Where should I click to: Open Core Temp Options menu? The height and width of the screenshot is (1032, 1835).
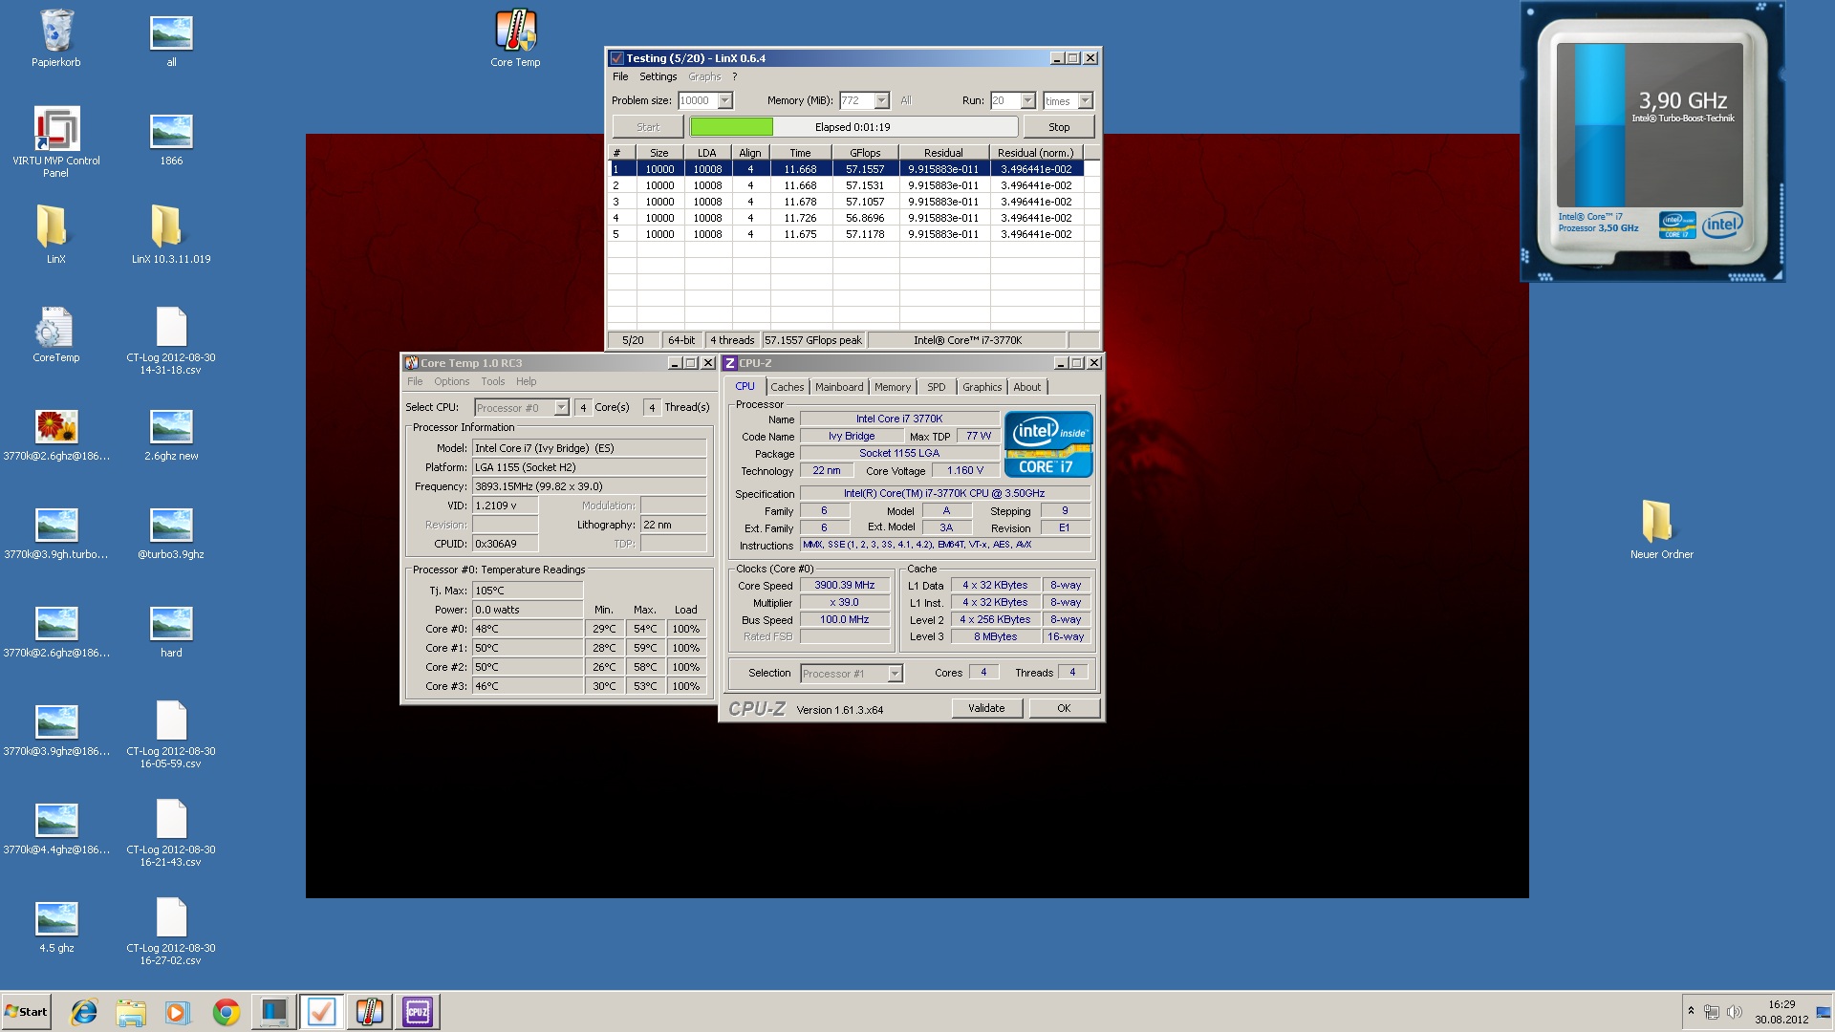tap(451, 381)
